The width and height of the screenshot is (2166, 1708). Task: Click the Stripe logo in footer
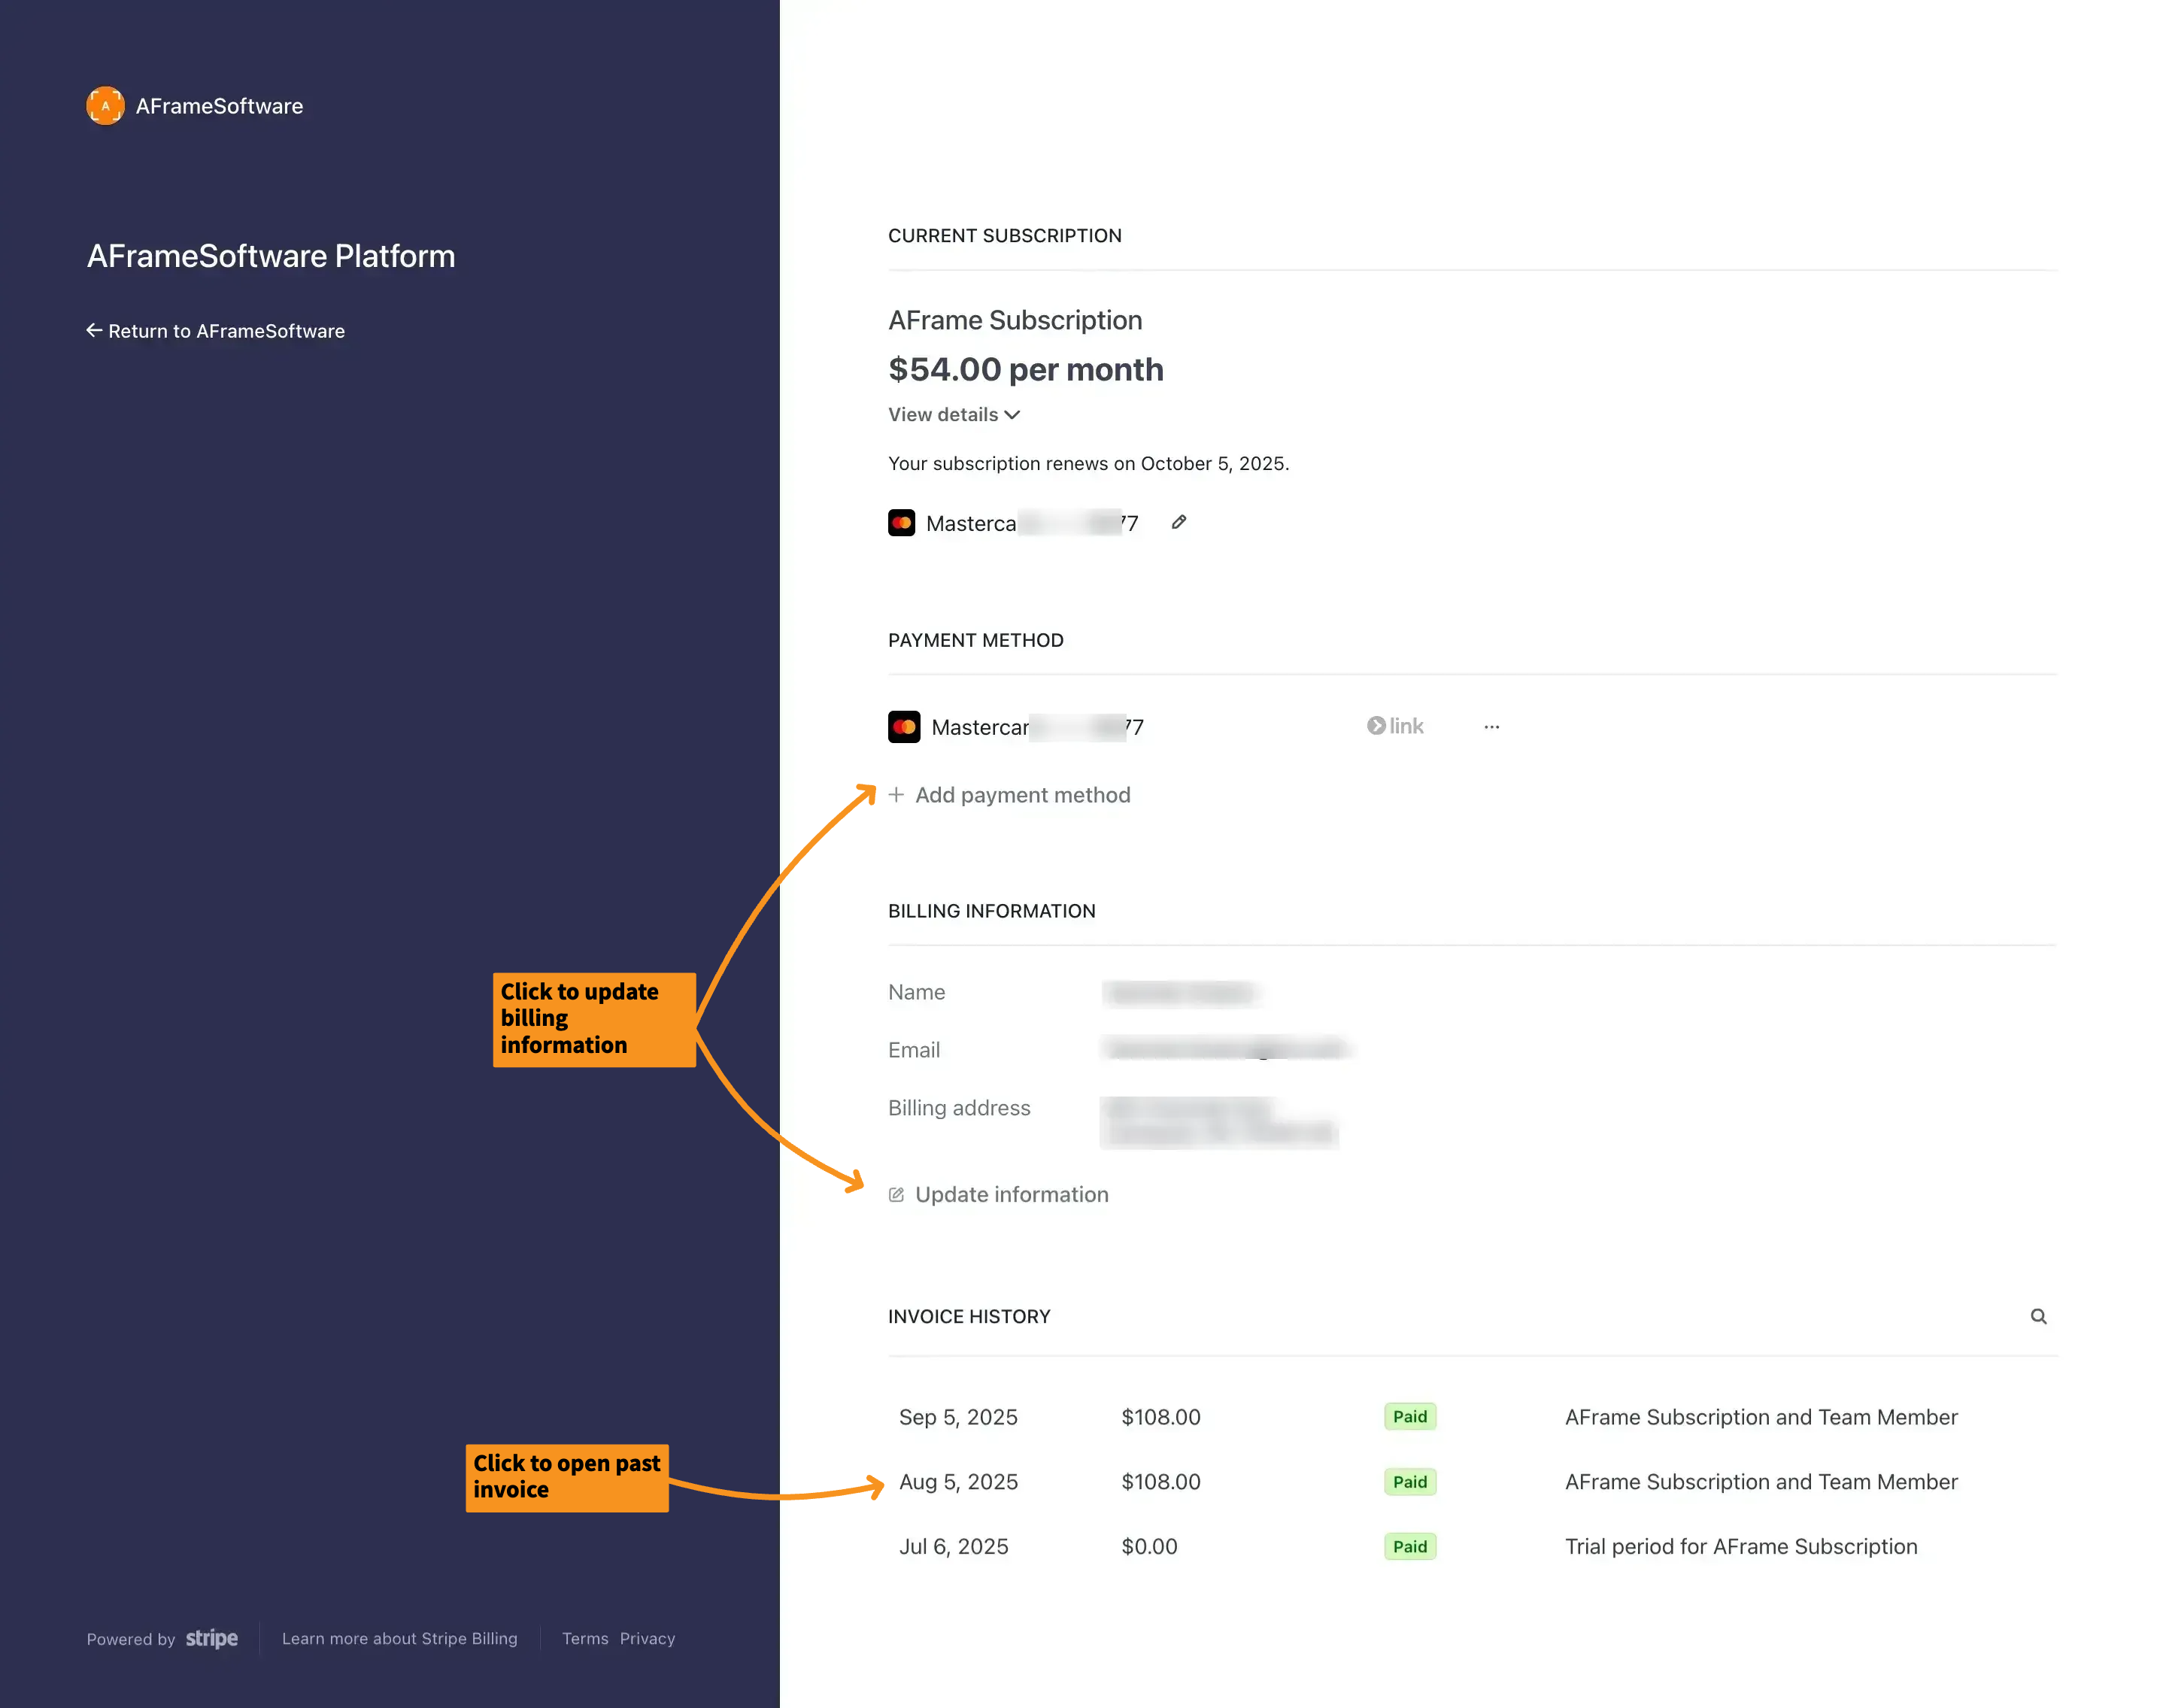coord(212,1638)
